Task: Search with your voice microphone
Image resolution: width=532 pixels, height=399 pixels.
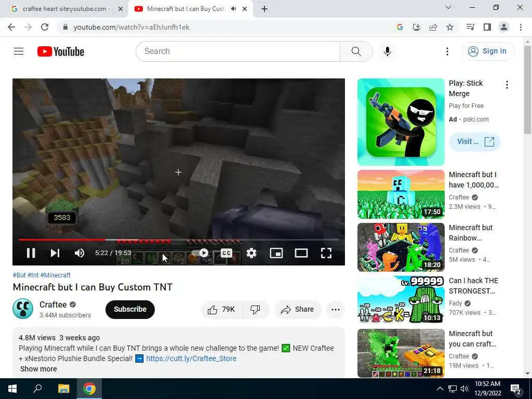Action: pos(387,51)
